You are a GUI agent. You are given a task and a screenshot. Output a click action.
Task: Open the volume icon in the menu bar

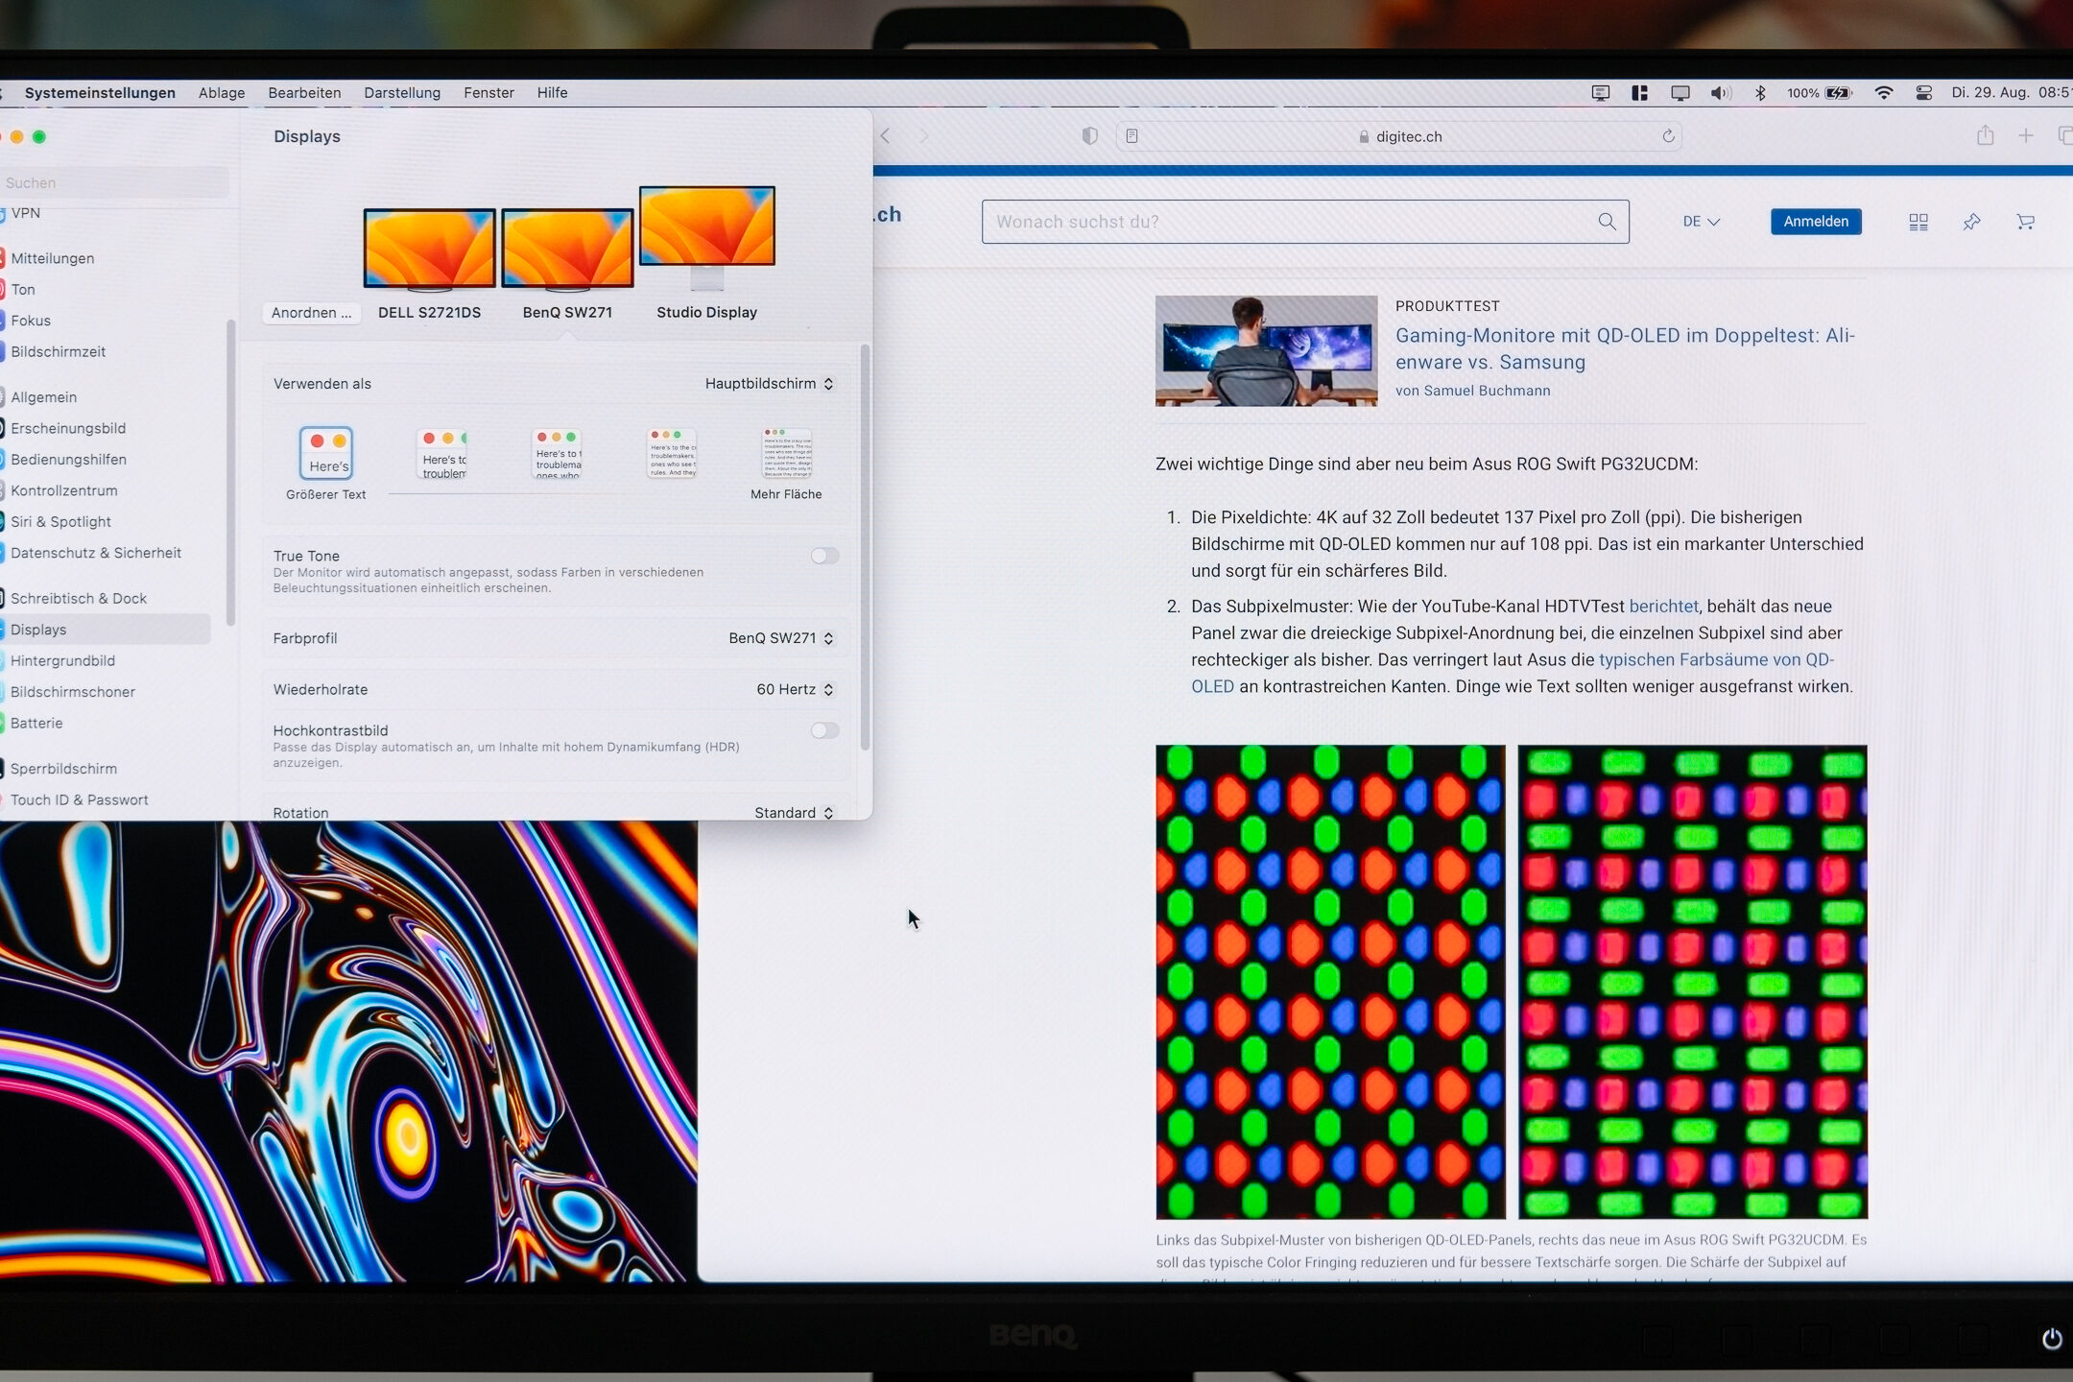coord(1720,93)
